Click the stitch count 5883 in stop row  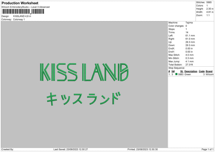click(x=181, y=74)
